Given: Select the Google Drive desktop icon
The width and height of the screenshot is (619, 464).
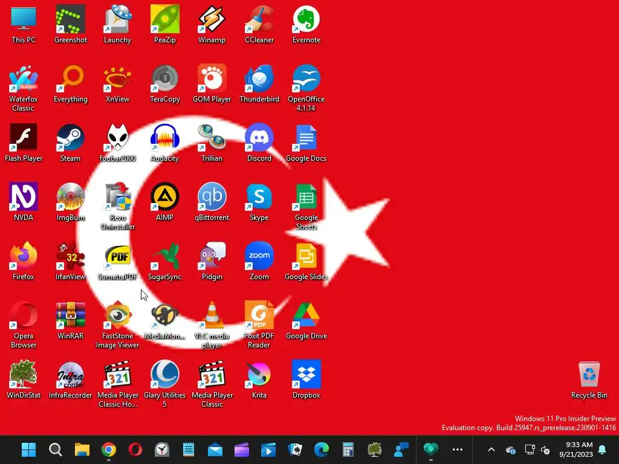Looking at the screenshot, I should (x=306, y=320).
